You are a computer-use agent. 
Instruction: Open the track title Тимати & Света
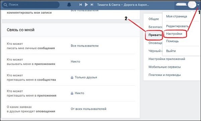tap(123, 5)
